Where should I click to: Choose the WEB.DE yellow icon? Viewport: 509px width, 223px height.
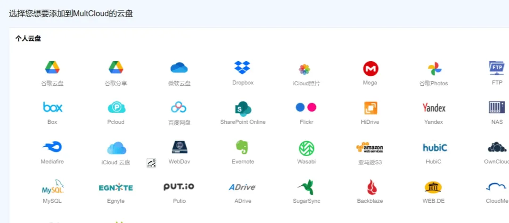pos(434,187)
